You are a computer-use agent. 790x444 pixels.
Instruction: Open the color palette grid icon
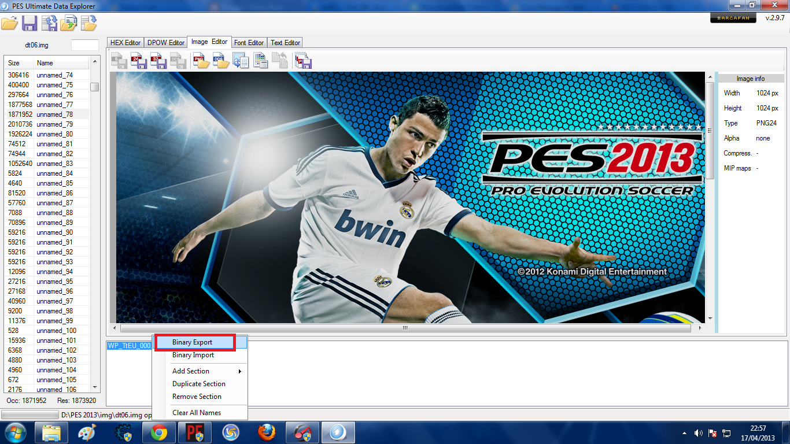click(260, 61)
